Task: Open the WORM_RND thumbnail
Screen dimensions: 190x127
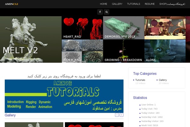Action: (x=82, y=51)
